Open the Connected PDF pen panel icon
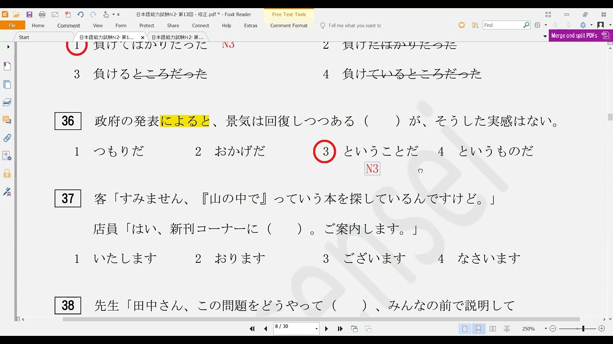This screenshot has width=613, height=344. click(7, 192)
